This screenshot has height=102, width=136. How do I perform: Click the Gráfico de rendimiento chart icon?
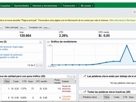[48, 42]
